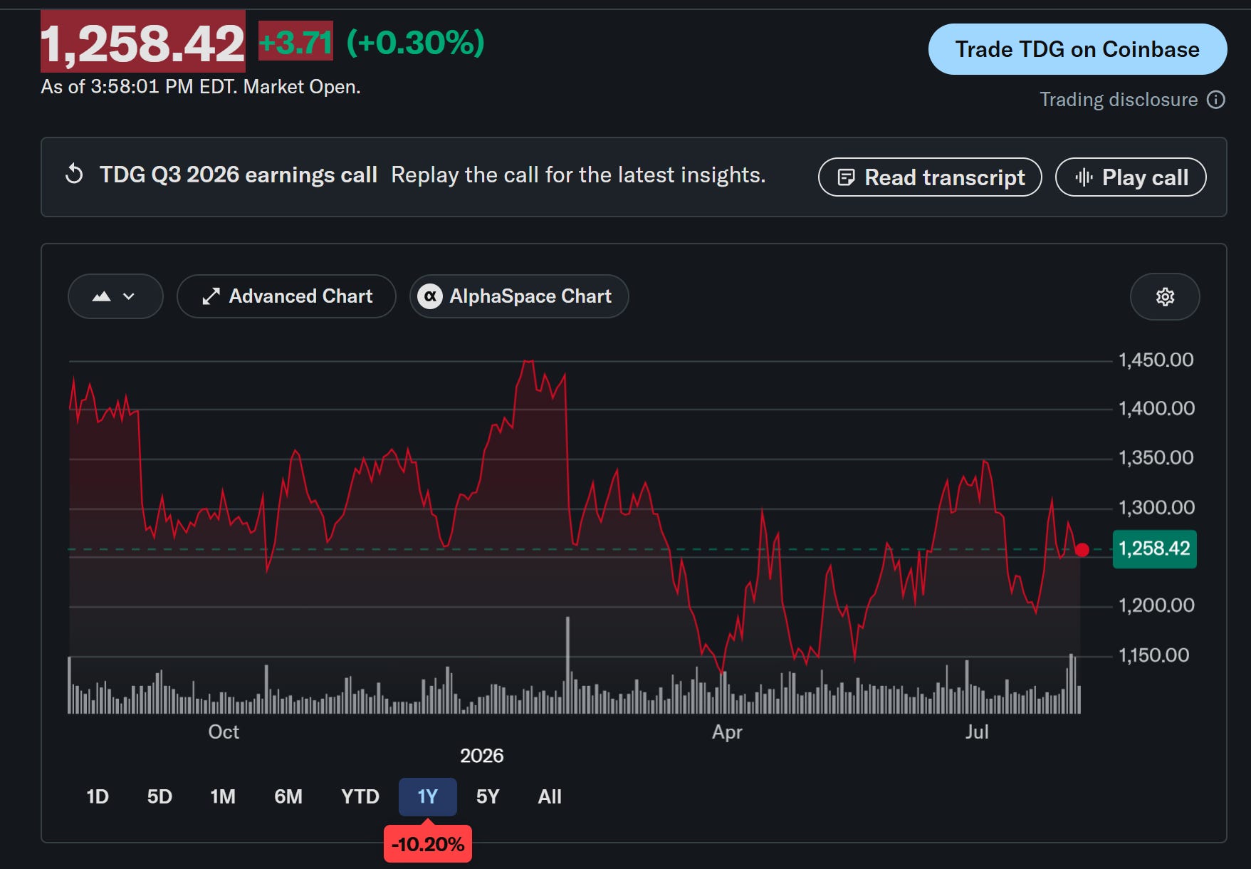Open the Advanced Chart view

(286, 296)
